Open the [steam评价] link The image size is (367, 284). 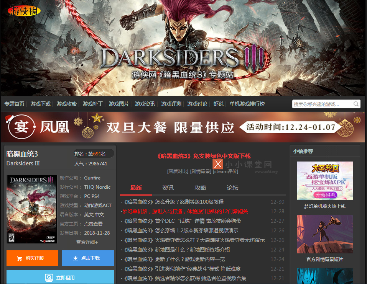pyautogui.click(x=225, y=171)
